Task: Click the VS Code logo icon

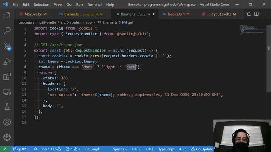Action: (x=6, y=4)
